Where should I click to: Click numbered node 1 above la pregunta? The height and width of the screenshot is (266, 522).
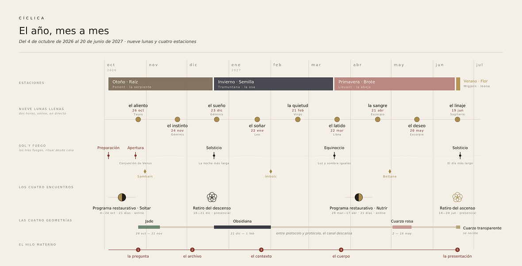pyautogui.click(x=138, y=250)
